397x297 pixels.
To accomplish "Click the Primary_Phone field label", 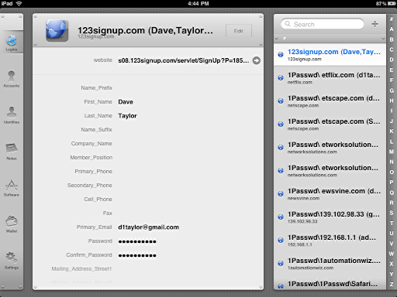I will tap(93, 172).
